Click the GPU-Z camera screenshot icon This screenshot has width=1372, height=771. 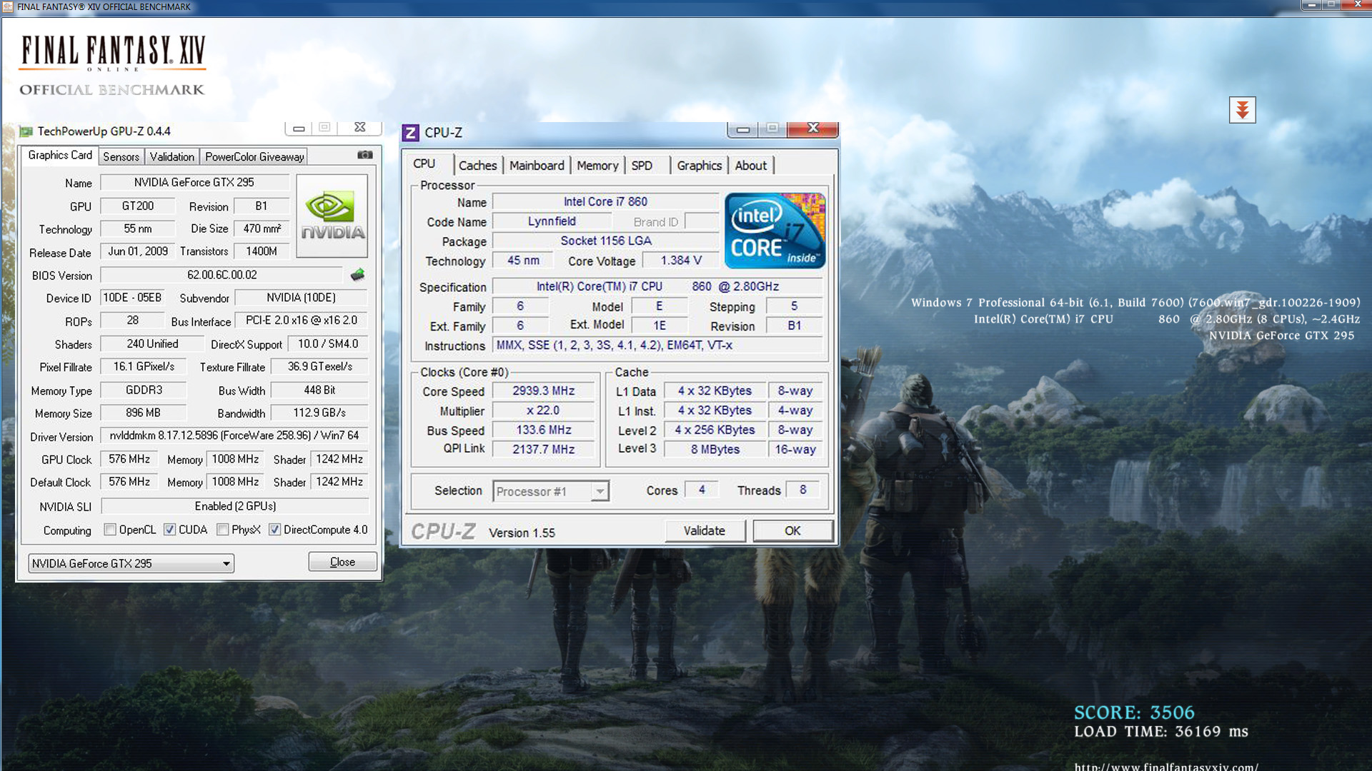tap(365, 155)
